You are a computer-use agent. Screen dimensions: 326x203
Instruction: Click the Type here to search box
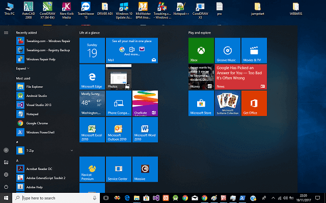point(56,198)
